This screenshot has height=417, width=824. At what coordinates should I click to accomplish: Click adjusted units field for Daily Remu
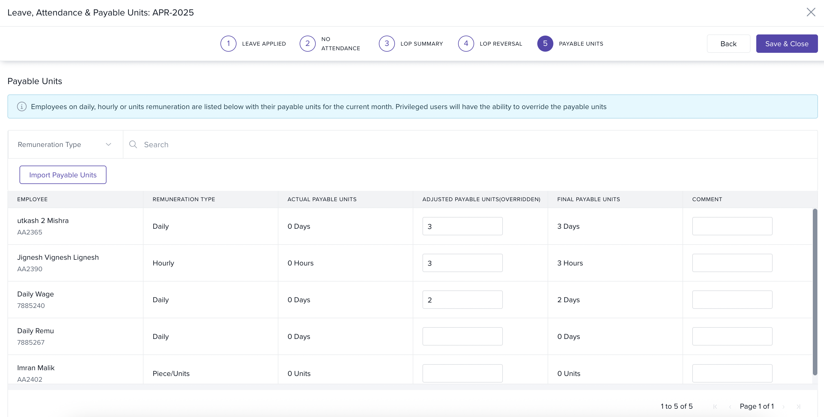click(462, 336)
